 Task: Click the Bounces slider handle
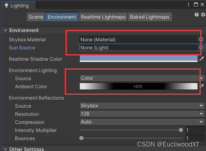tap(81, 138)
